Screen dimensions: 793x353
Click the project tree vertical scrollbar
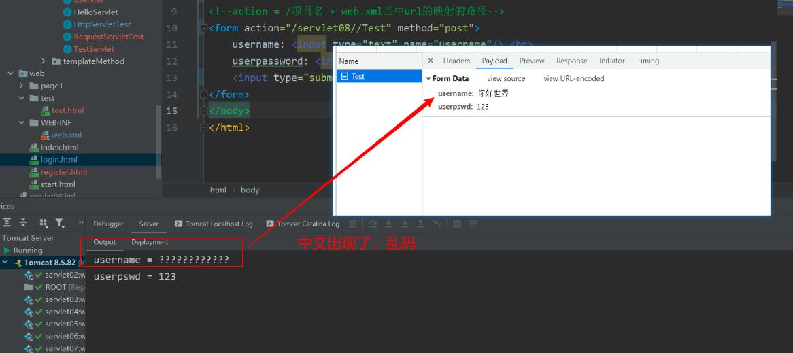click(x=158, y=141)
